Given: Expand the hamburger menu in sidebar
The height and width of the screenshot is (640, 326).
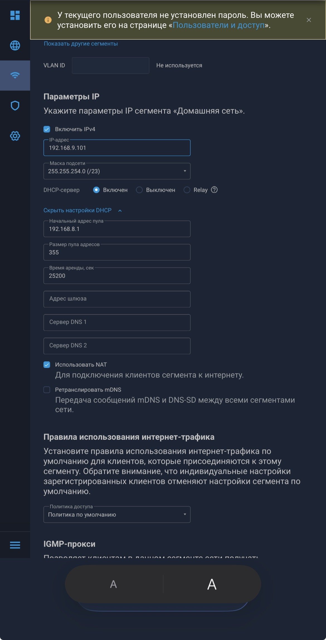Looking at the screenshot, I should [15, 545].
